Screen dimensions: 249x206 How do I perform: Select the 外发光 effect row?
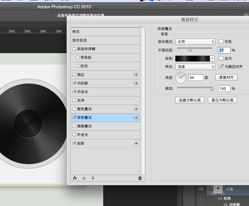tap(105, 135)
